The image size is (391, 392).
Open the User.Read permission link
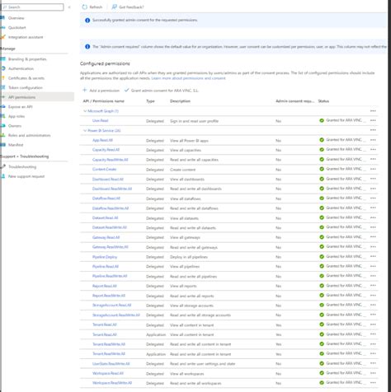click(101, 120)
